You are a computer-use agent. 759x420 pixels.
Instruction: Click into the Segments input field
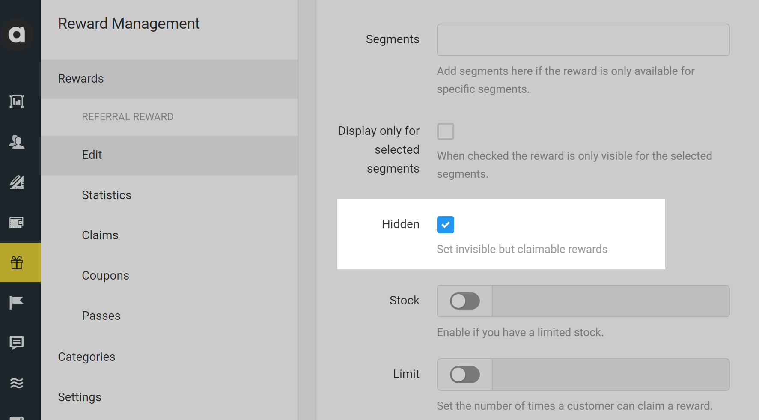tap(583, 40)
